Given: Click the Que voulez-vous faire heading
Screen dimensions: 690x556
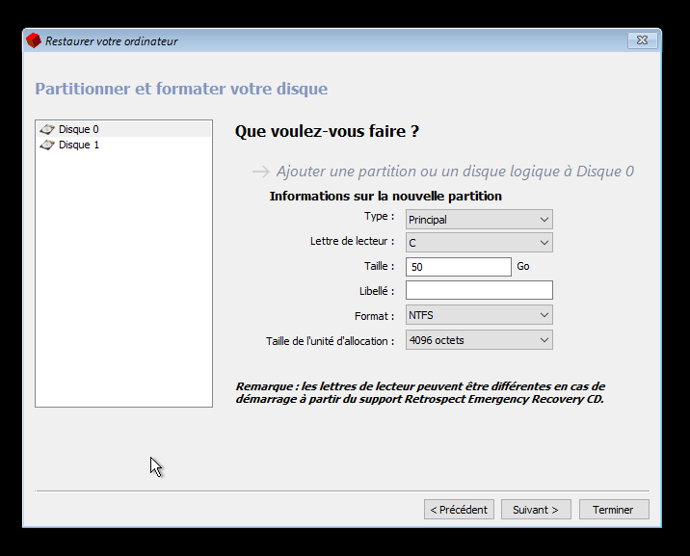Looking at the screenshot, I should [x=327, y=131].
